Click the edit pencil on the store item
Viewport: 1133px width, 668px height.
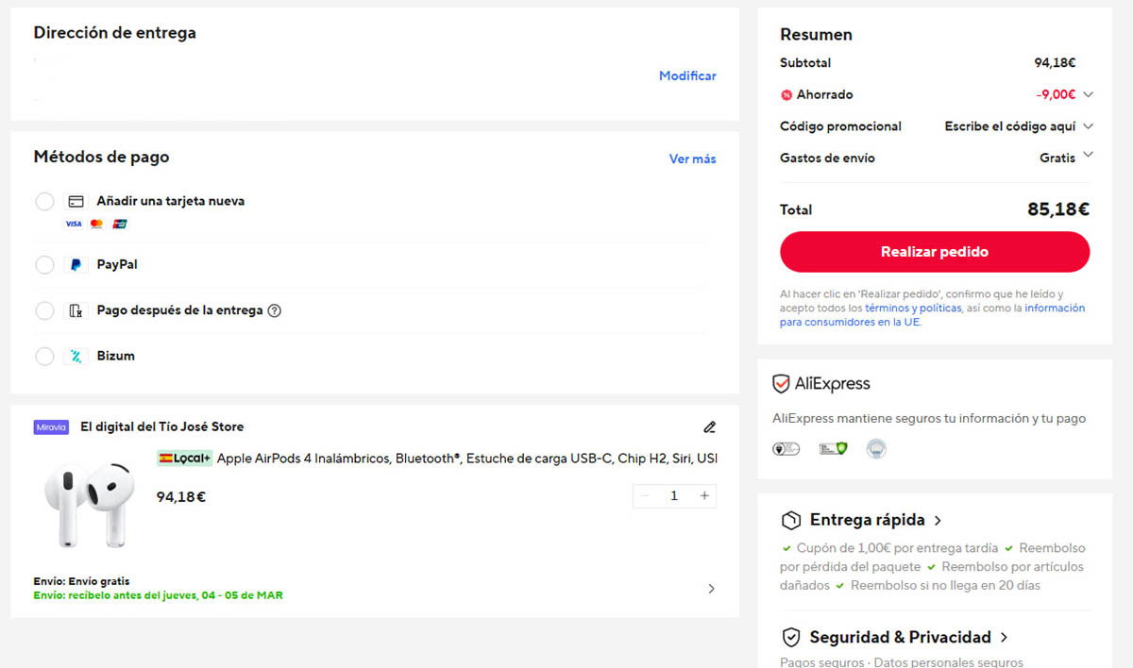point(709,427)
